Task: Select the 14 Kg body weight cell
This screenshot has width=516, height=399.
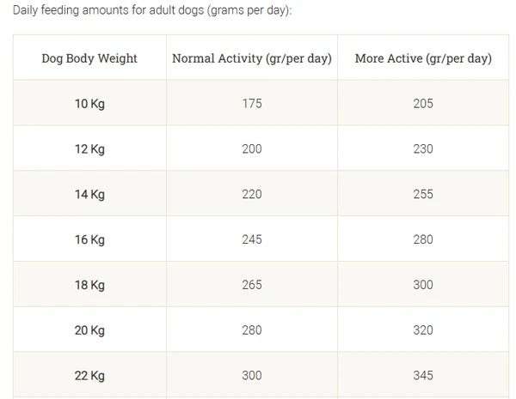Action: 89,195
